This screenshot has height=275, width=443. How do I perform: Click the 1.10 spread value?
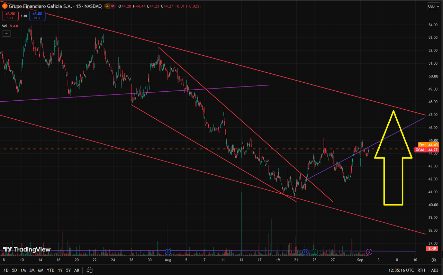coord(24,16)
